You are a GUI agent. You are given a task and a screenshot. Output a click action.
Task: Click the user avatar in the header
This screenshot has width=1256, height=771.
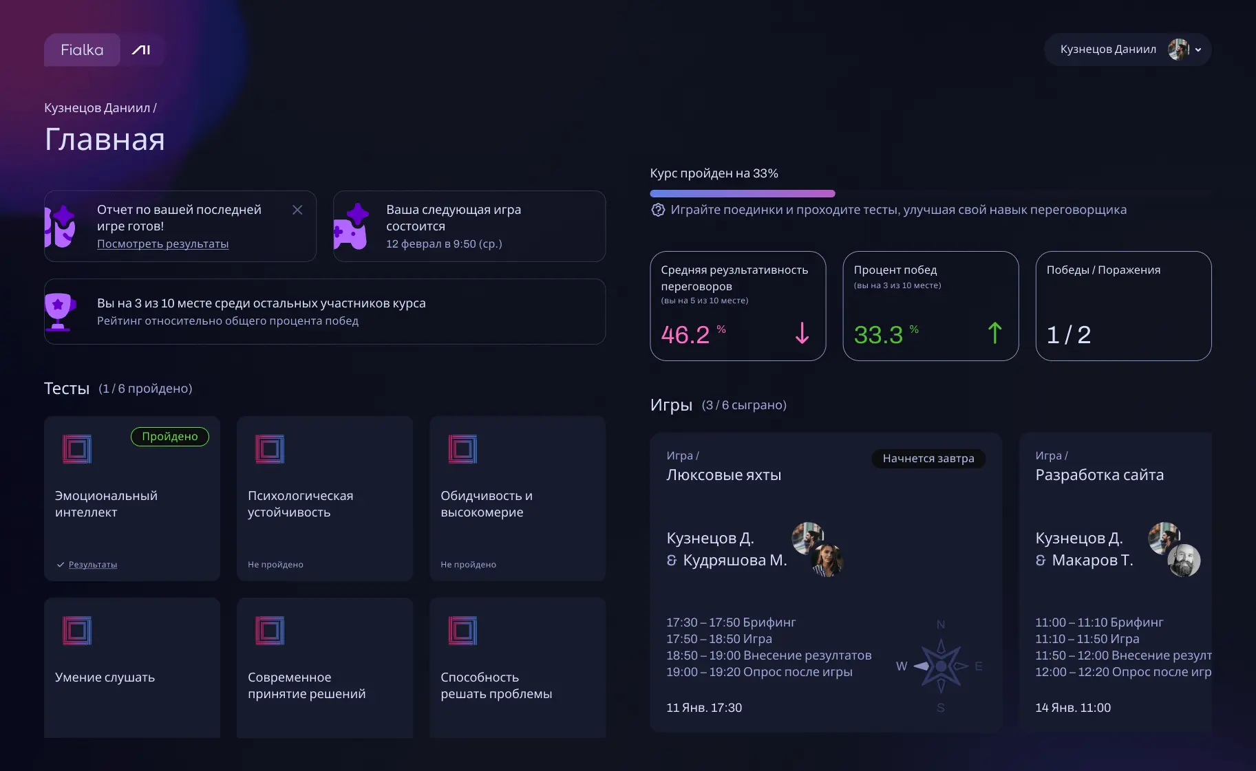coord(1178,50)
